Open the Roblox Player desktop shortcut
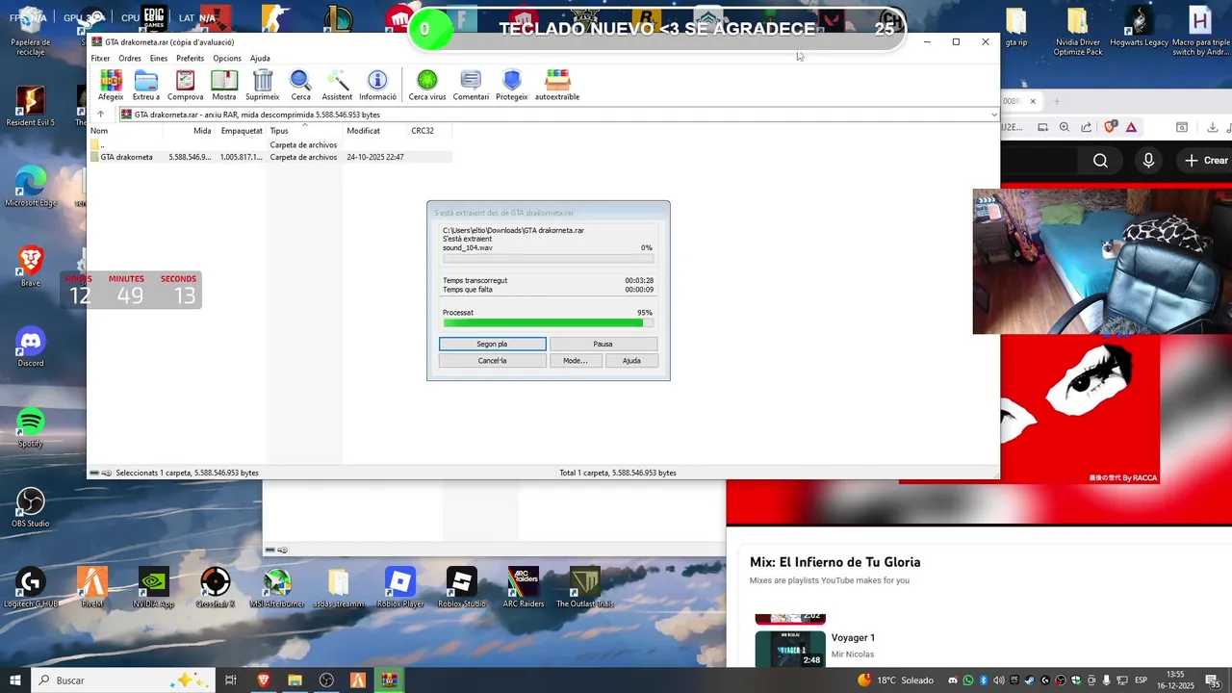The height and width of the screenshot is (693, 1232). tap(400, 587)
